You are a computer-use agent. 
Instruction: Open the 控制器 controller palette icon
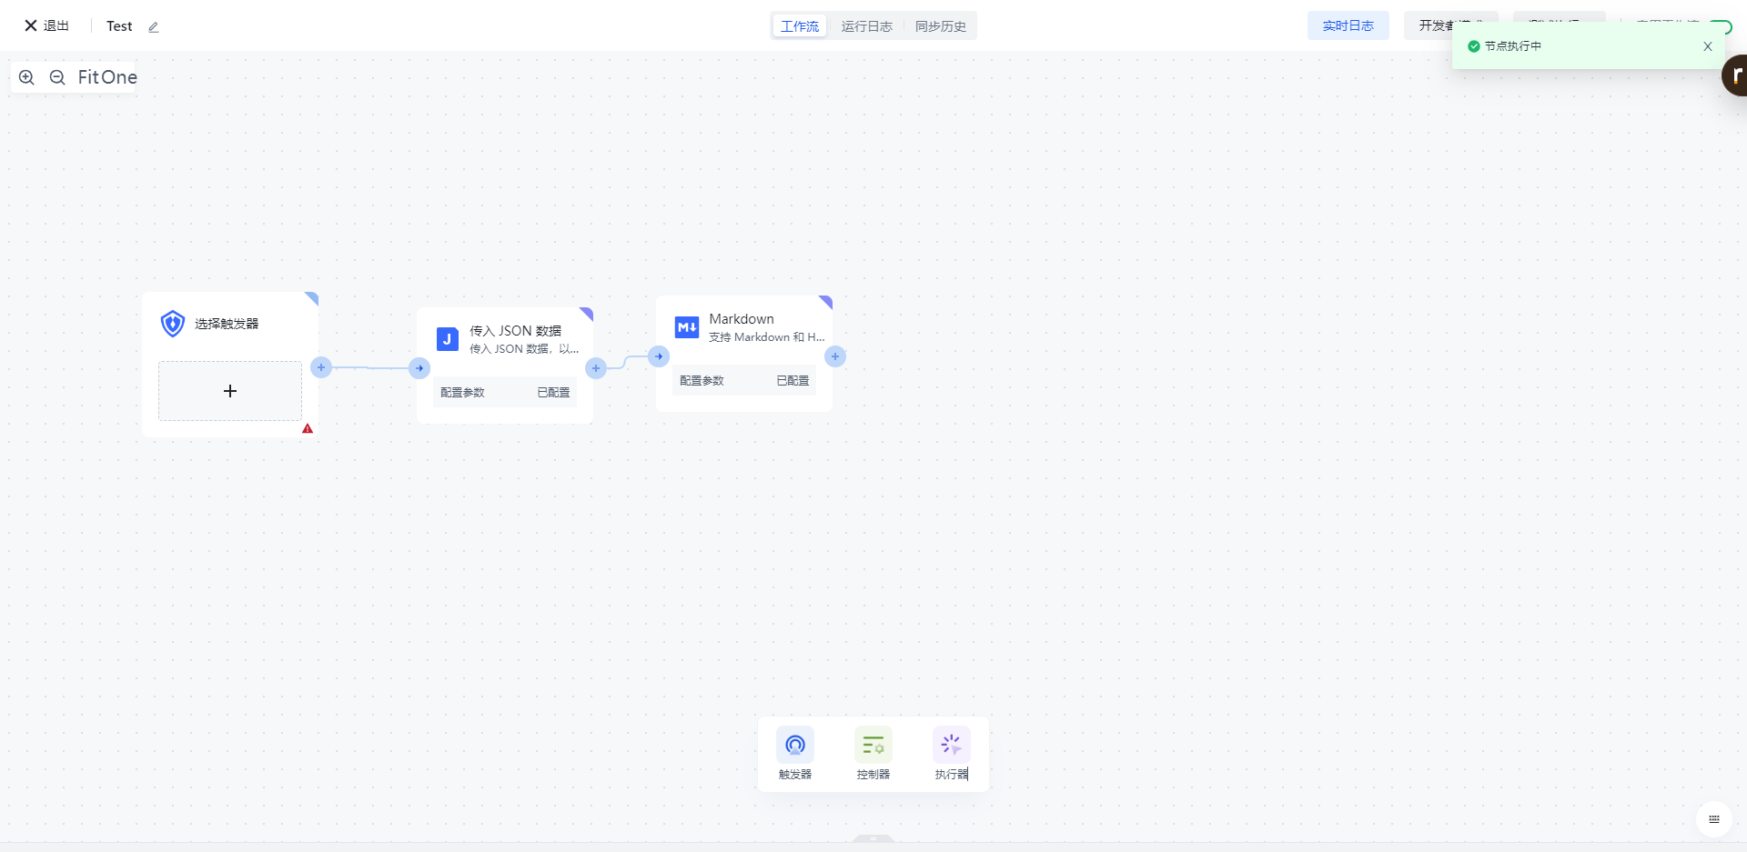click(873, 745)
